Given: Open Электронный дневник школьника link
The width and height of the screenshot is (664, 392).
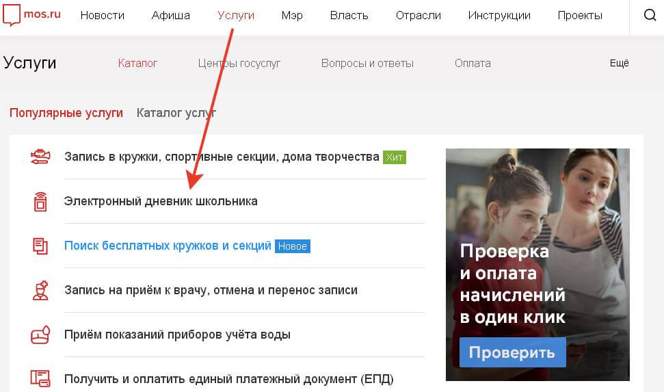Looking at the screenshot, I should coord(161,201).
